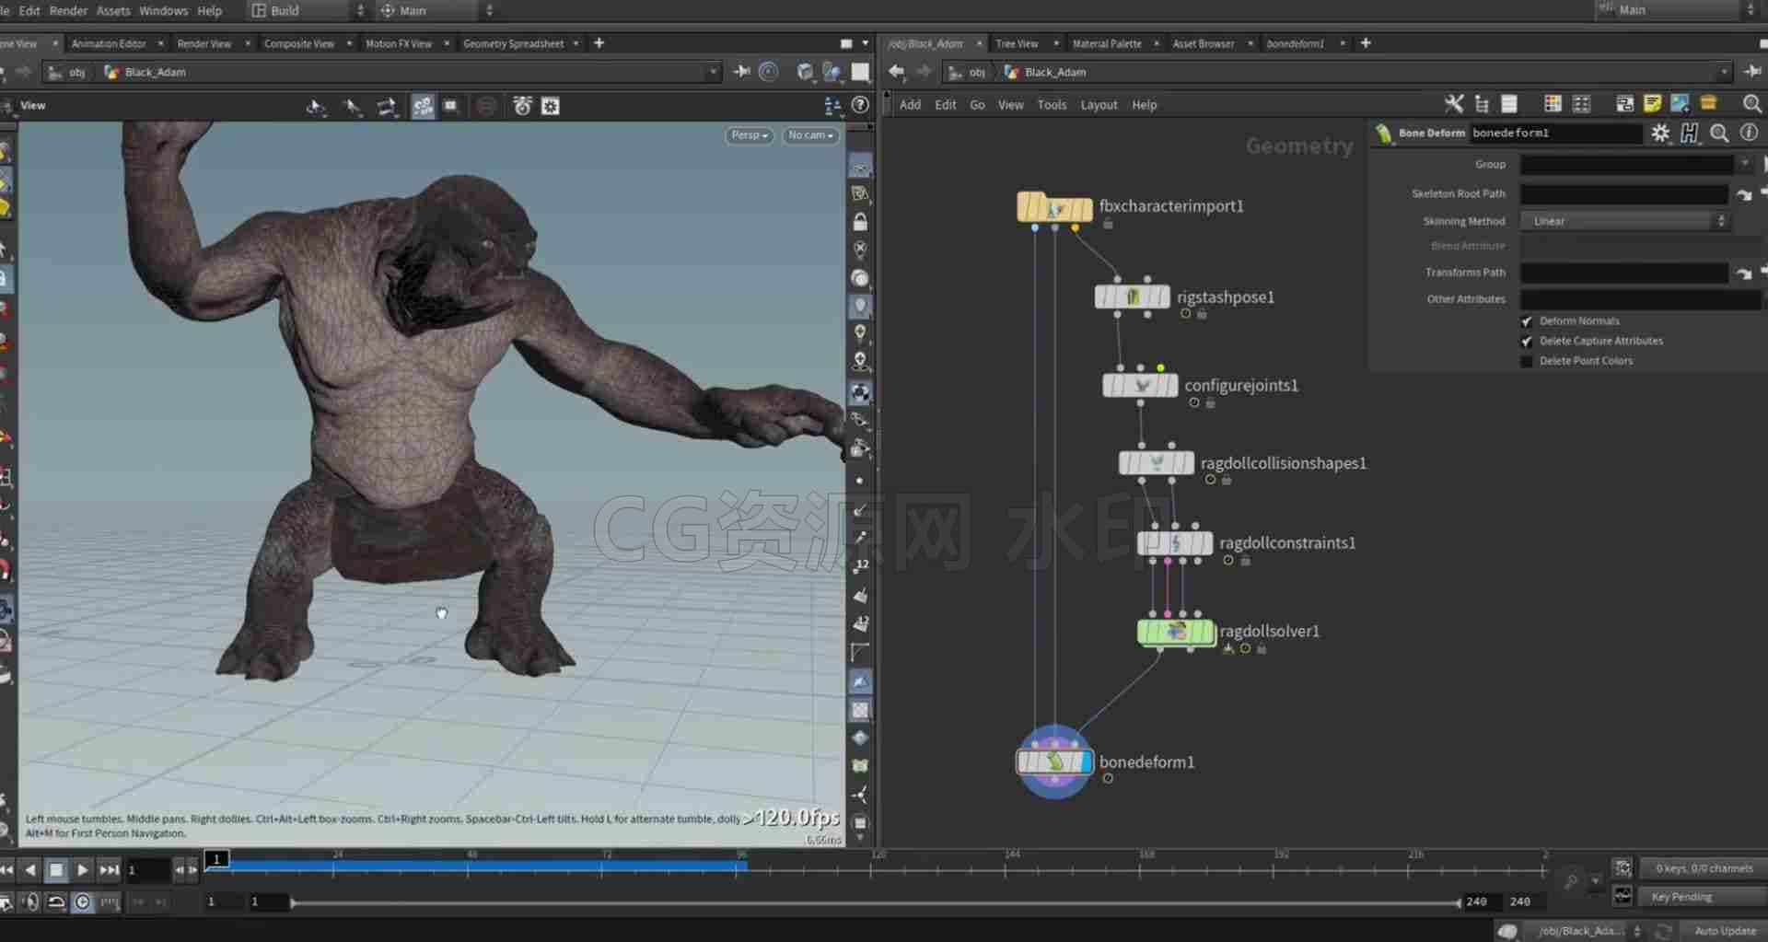Screen dimensions: 1768x942
Task: Open the Build desktop dropdown
Action: click(x=308, y=11)
